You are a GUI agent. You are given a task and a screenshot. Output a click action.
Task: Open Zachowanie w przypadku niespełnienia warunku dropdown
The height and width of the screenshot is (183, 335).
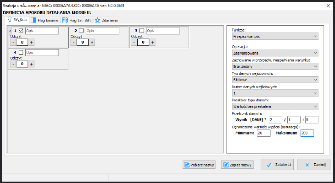(x=275, y=67)
